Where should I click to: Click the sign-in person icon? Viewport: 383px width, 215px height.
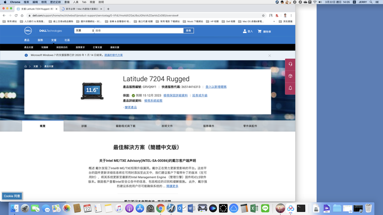pyautogui.click(x=245, y=31)
